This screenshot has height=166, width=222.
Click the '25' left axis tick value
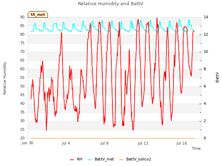click(x=22, y=129)
